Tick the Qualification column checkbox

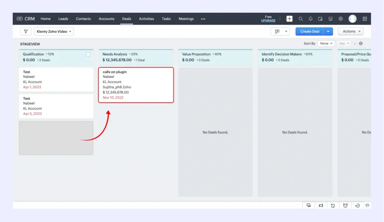click(x=88, y=55)
